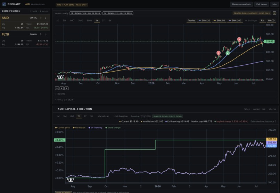
Task: Toggle the RSI indicator button
Action: 263,21
